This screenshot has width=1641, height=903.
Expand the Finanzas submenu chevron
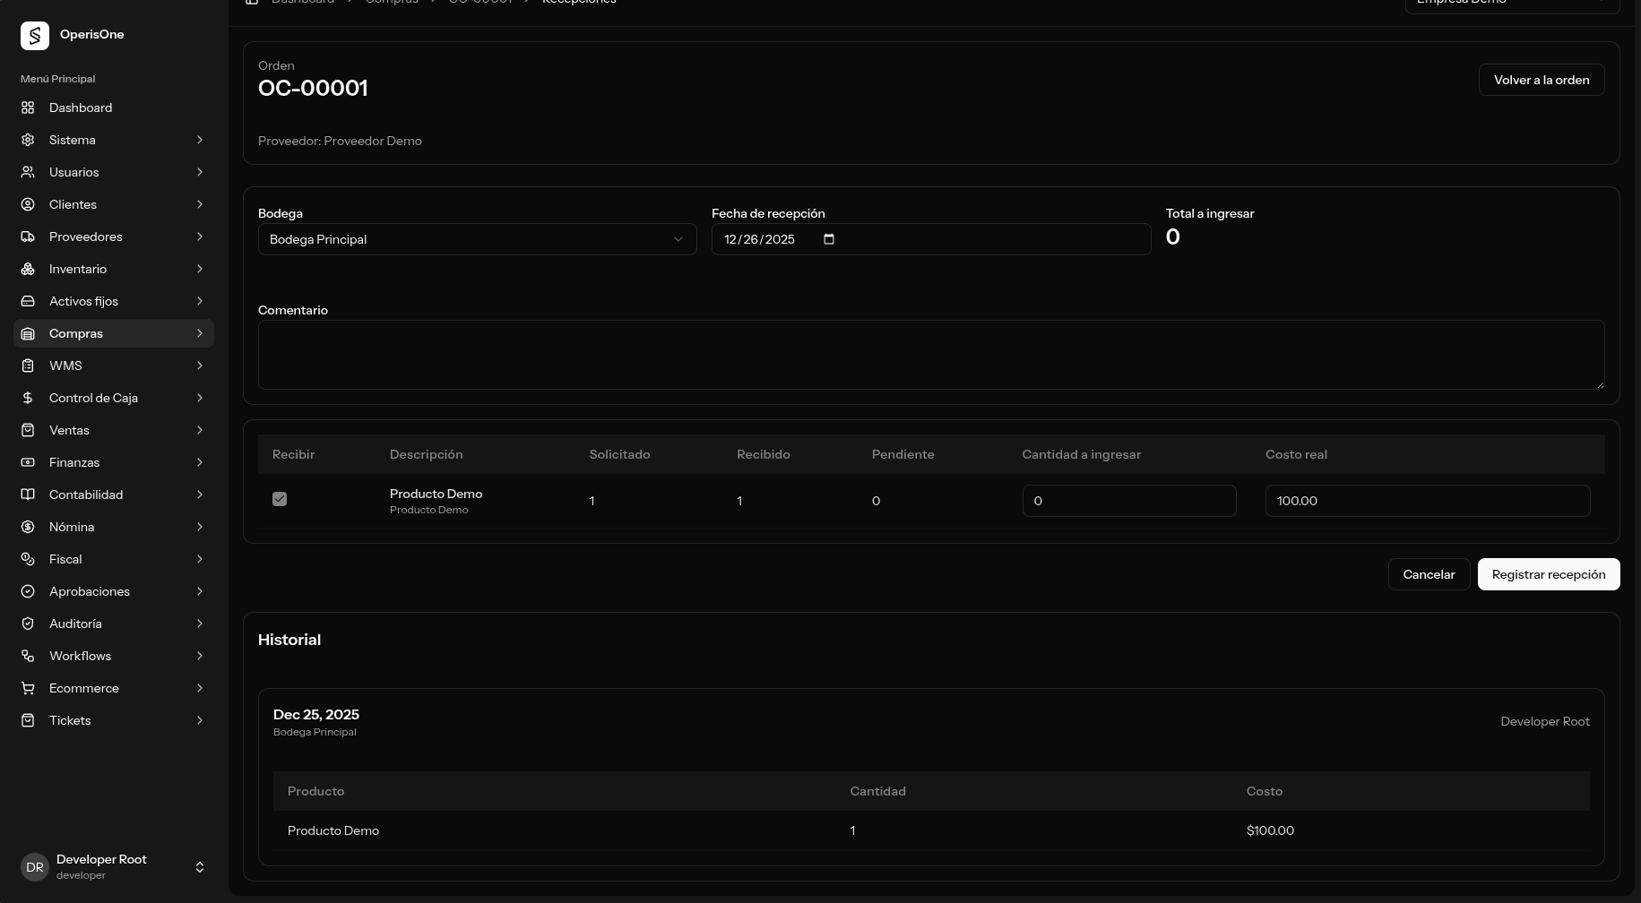click(199, 462)
